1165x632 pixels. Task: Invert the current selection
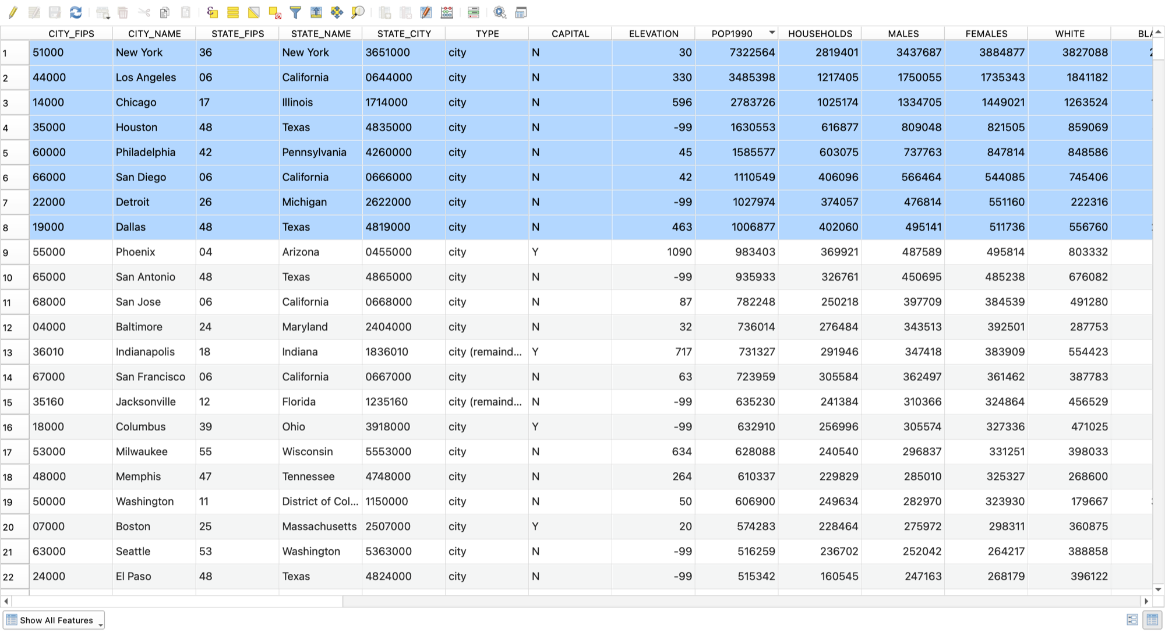pos(254,12)
